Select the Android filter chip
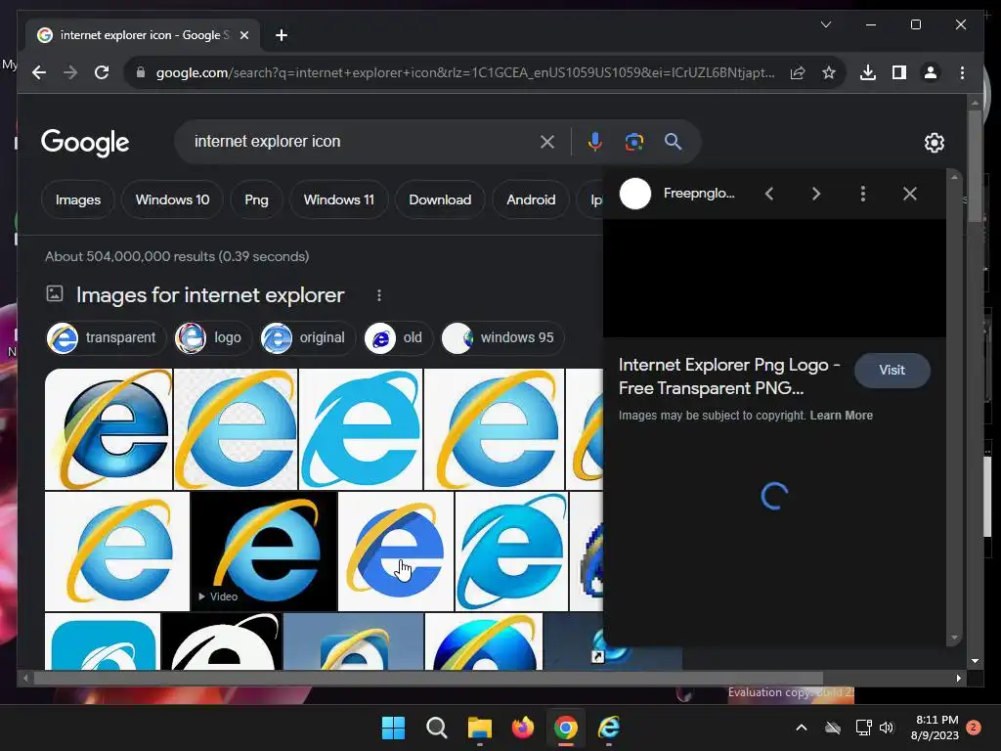Image resolution: width=1001 pixels, height=751 pixels. (x=531, y=199)
